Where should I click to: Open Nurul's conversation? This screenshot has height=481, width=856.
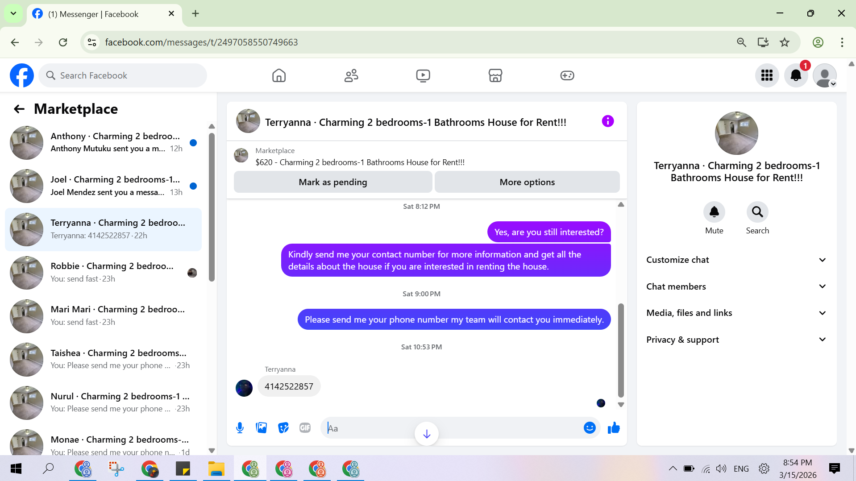click(x=103, y=402)
